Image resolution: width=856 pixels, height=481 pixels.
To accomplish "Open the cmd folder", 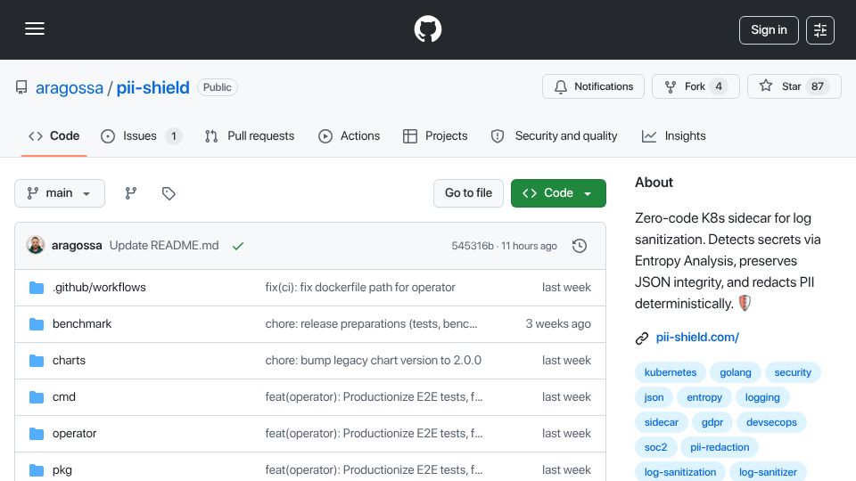I will [x=64, y=397].
